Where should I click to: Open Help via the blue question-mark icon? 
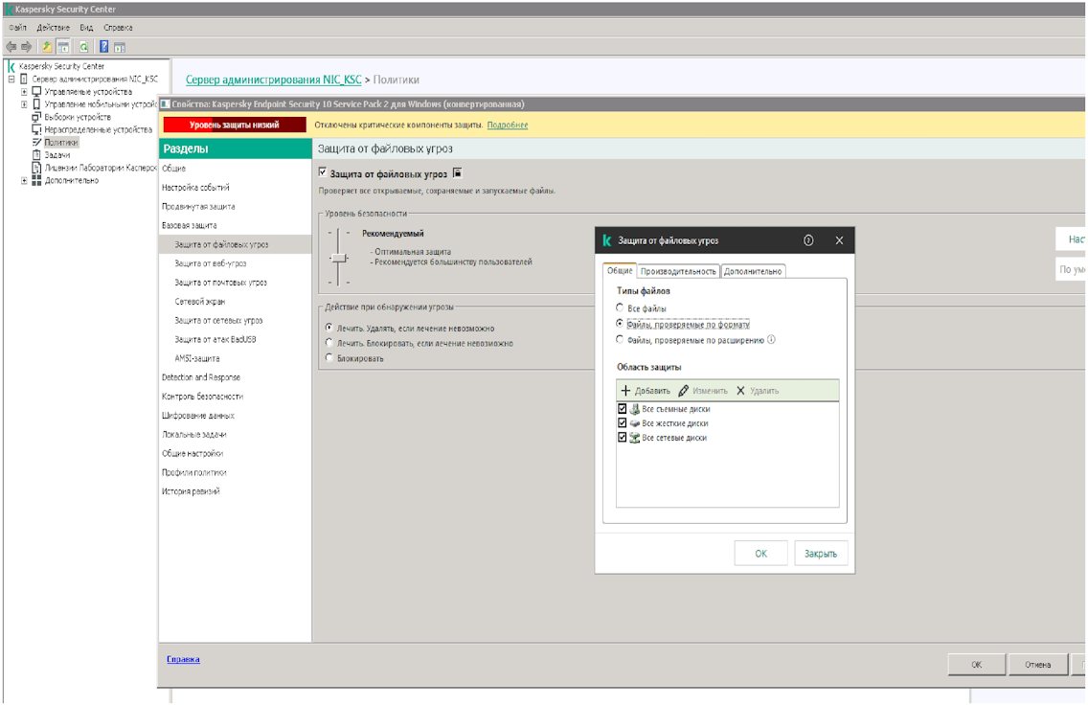click(x=102, y=46)
